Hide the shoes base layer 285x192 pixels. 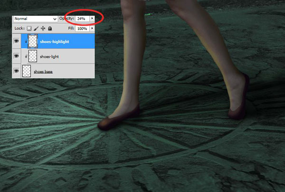[x=16, y=71]
